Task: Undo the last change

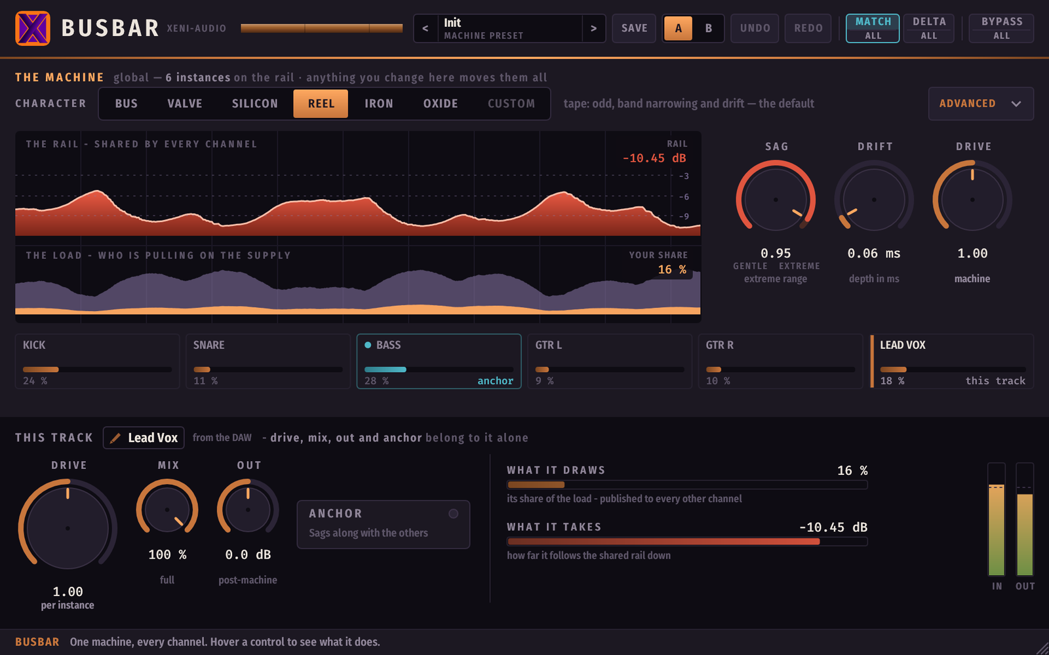Action: (x=755, y=28)
